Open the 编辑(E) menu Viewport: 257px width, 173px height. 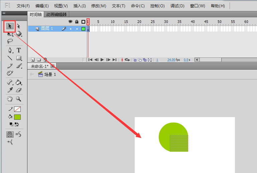click(x=42, y=6)
